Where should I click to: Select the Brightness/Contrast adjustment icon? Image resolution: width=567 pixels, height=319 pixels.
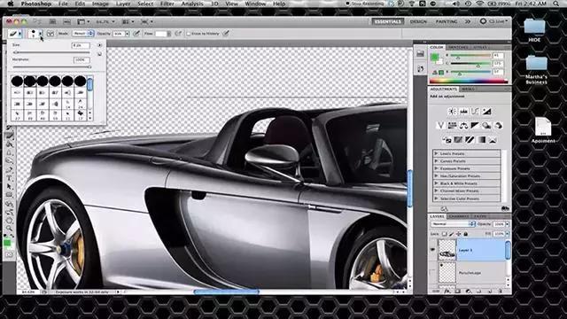pos(452,112)
